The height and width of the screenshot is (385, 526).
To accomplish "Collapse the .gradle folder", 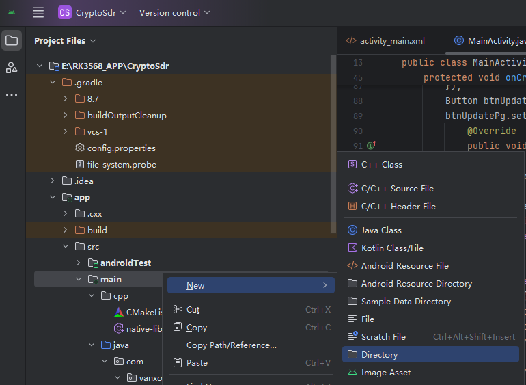I will [x=53, y=83].
